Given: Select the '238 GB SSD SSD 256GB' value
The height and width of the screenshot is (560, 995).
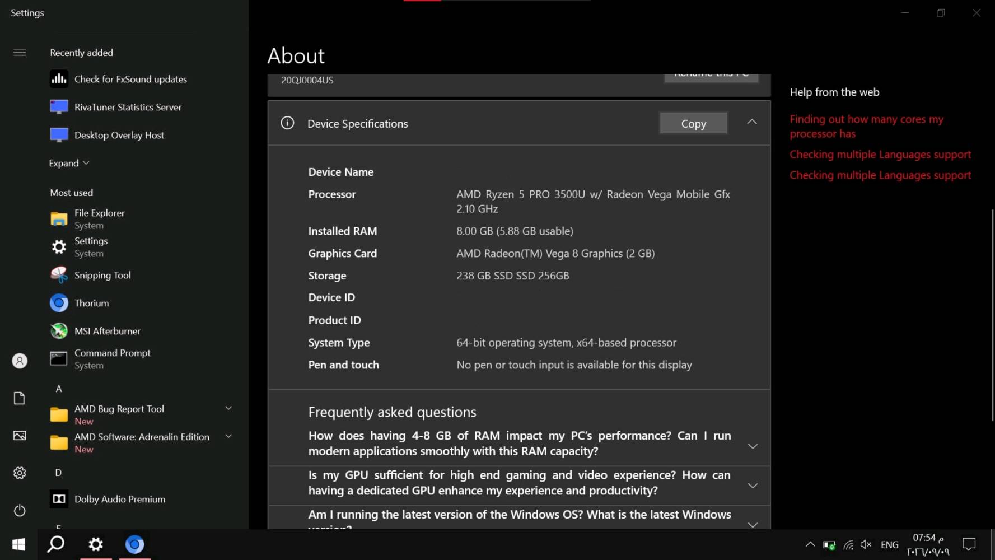Looking at the screenshot, I should click(x=512, y=276).
